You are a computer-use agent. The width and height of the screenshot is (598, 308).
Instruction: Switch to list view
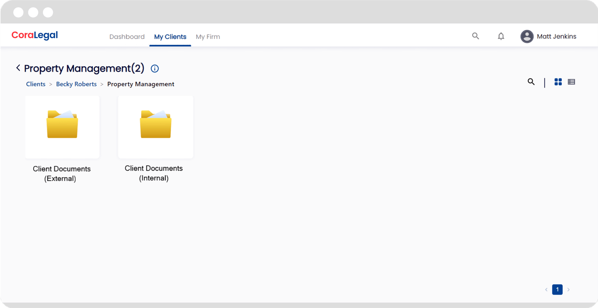(571, 82)
